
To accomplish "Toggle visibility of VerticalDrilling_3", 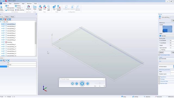I will (x=2, y=29).
